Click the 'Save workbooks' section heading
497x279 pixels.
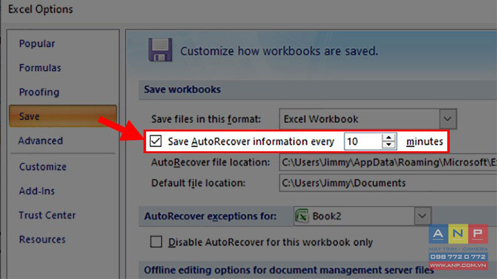coord(182,89)
